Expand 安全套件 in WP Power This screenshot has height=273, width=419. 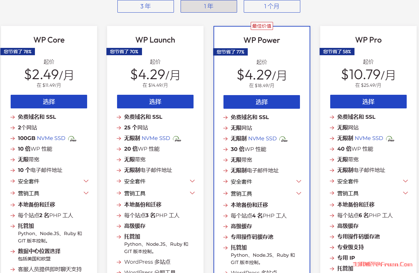299,182
